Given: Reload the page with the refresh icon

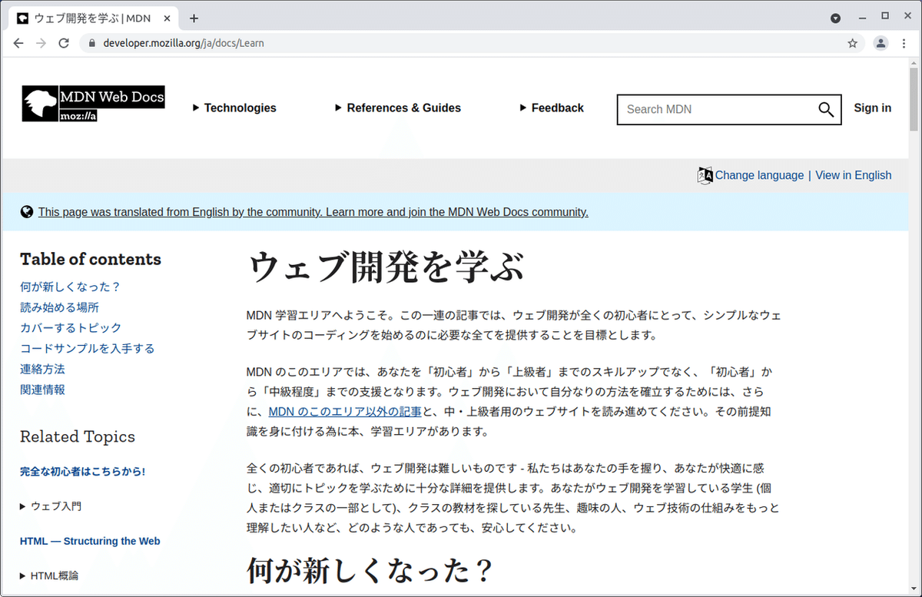Looking at the screenshot, I should click(x=65, y=43).
